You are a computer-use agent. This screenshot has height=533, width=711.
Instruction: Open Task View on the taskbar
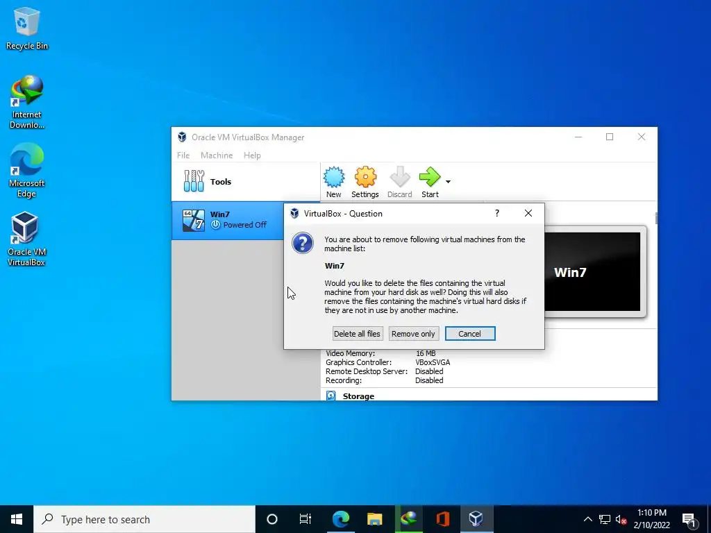(x=306, y=519)
